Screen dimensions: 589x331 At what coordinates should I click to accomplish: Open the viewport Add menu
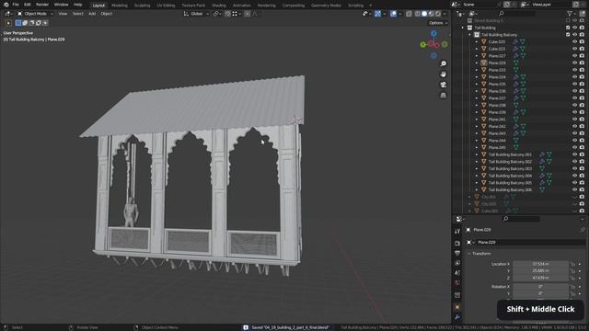92,14
